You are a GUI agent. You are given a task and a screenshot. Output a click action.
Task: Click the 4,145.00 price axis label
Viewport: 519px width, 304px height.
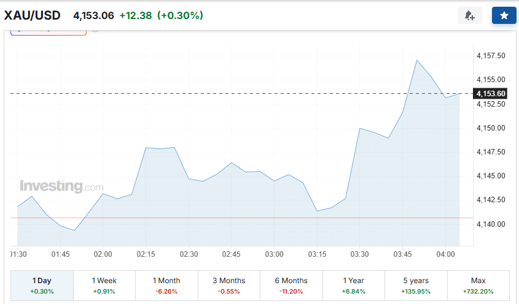pyautogui.click(x=491, y=176)
